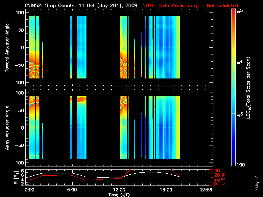263x197 pixels.
Task: Click the TWINS2 Stop Counts plot title
Action: click(81, 6)
